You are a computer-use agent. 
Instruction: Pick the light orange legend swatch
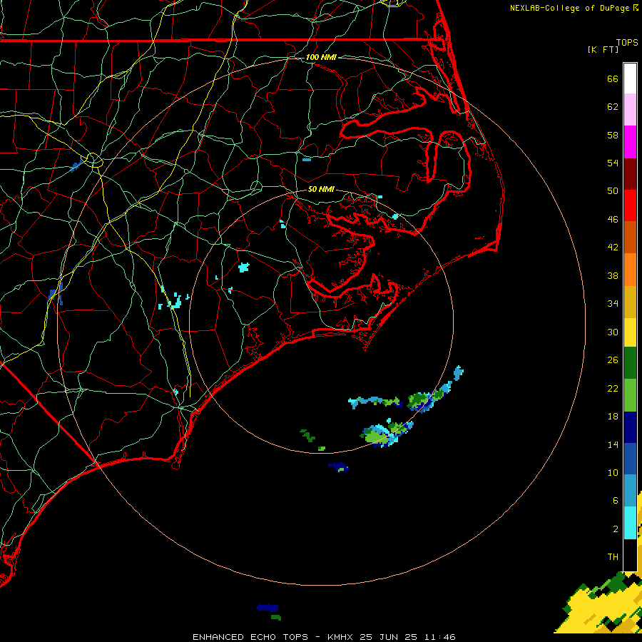(630, 270)
